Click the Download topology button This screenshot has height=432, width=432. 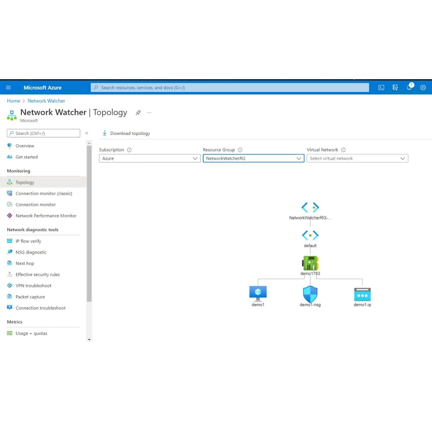[x=126, y=133]
